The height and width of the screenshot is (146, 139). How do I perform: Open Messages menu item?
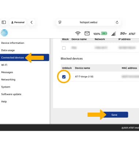point(7,72)
